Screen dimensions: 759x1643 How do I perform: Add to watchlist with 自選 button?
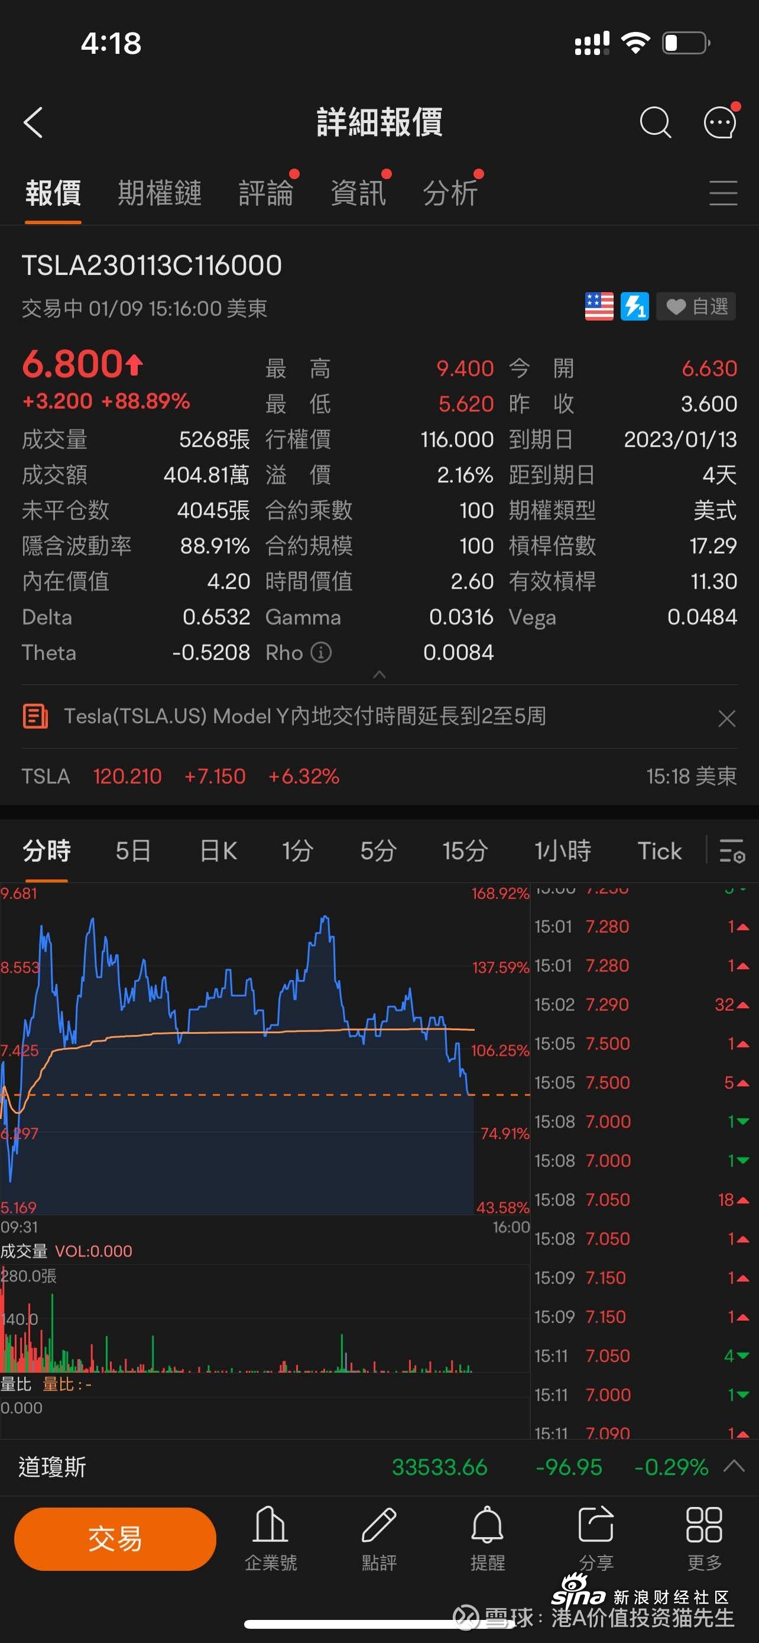click(696, 307)
